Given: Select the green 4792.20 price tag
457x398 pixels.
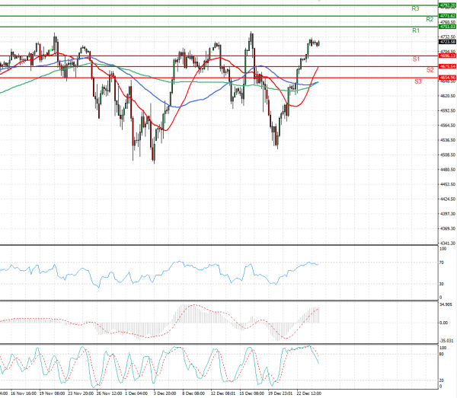Looking at the screenshot, I should click(448, 5).
